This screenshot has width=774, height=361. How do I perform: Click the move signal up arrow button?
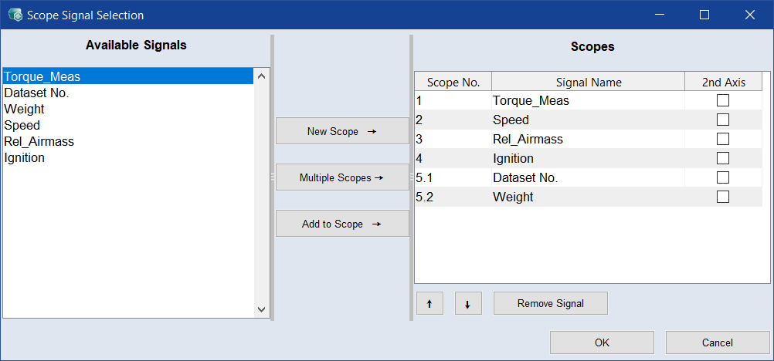(x=429, y=304)
